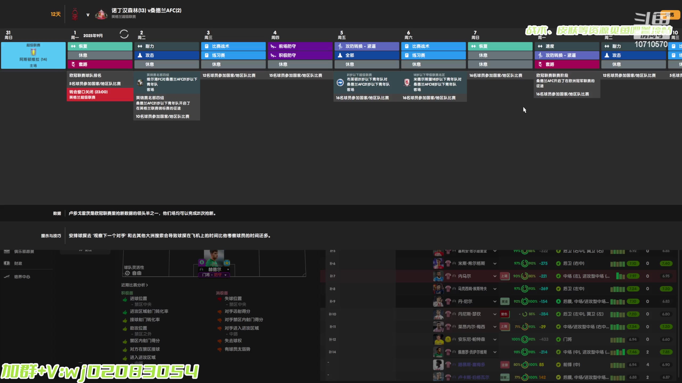Select the 恢复 session on Sunday 7
This screenshot has height=383, width=682.
(500, 46)
